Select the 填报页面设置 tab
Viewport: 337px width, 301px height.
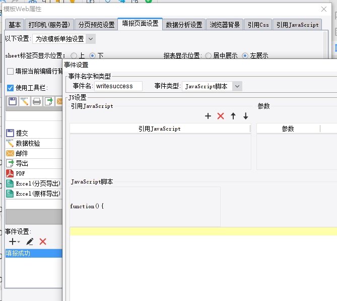point(140,24)
